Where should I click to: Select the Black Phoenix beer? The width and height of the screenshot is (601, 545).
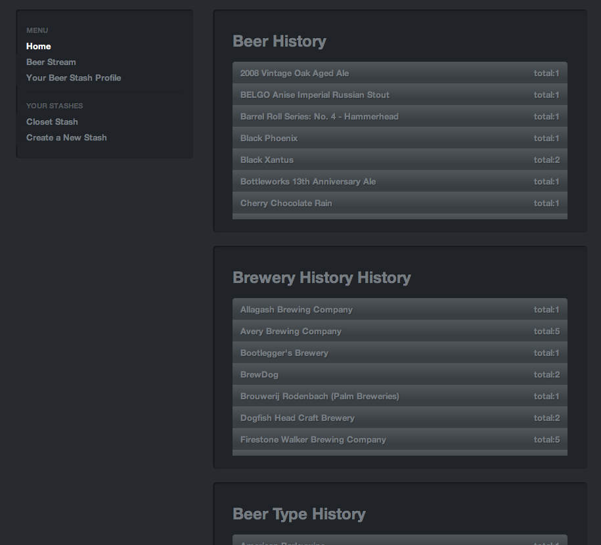[x=400, y=138]
